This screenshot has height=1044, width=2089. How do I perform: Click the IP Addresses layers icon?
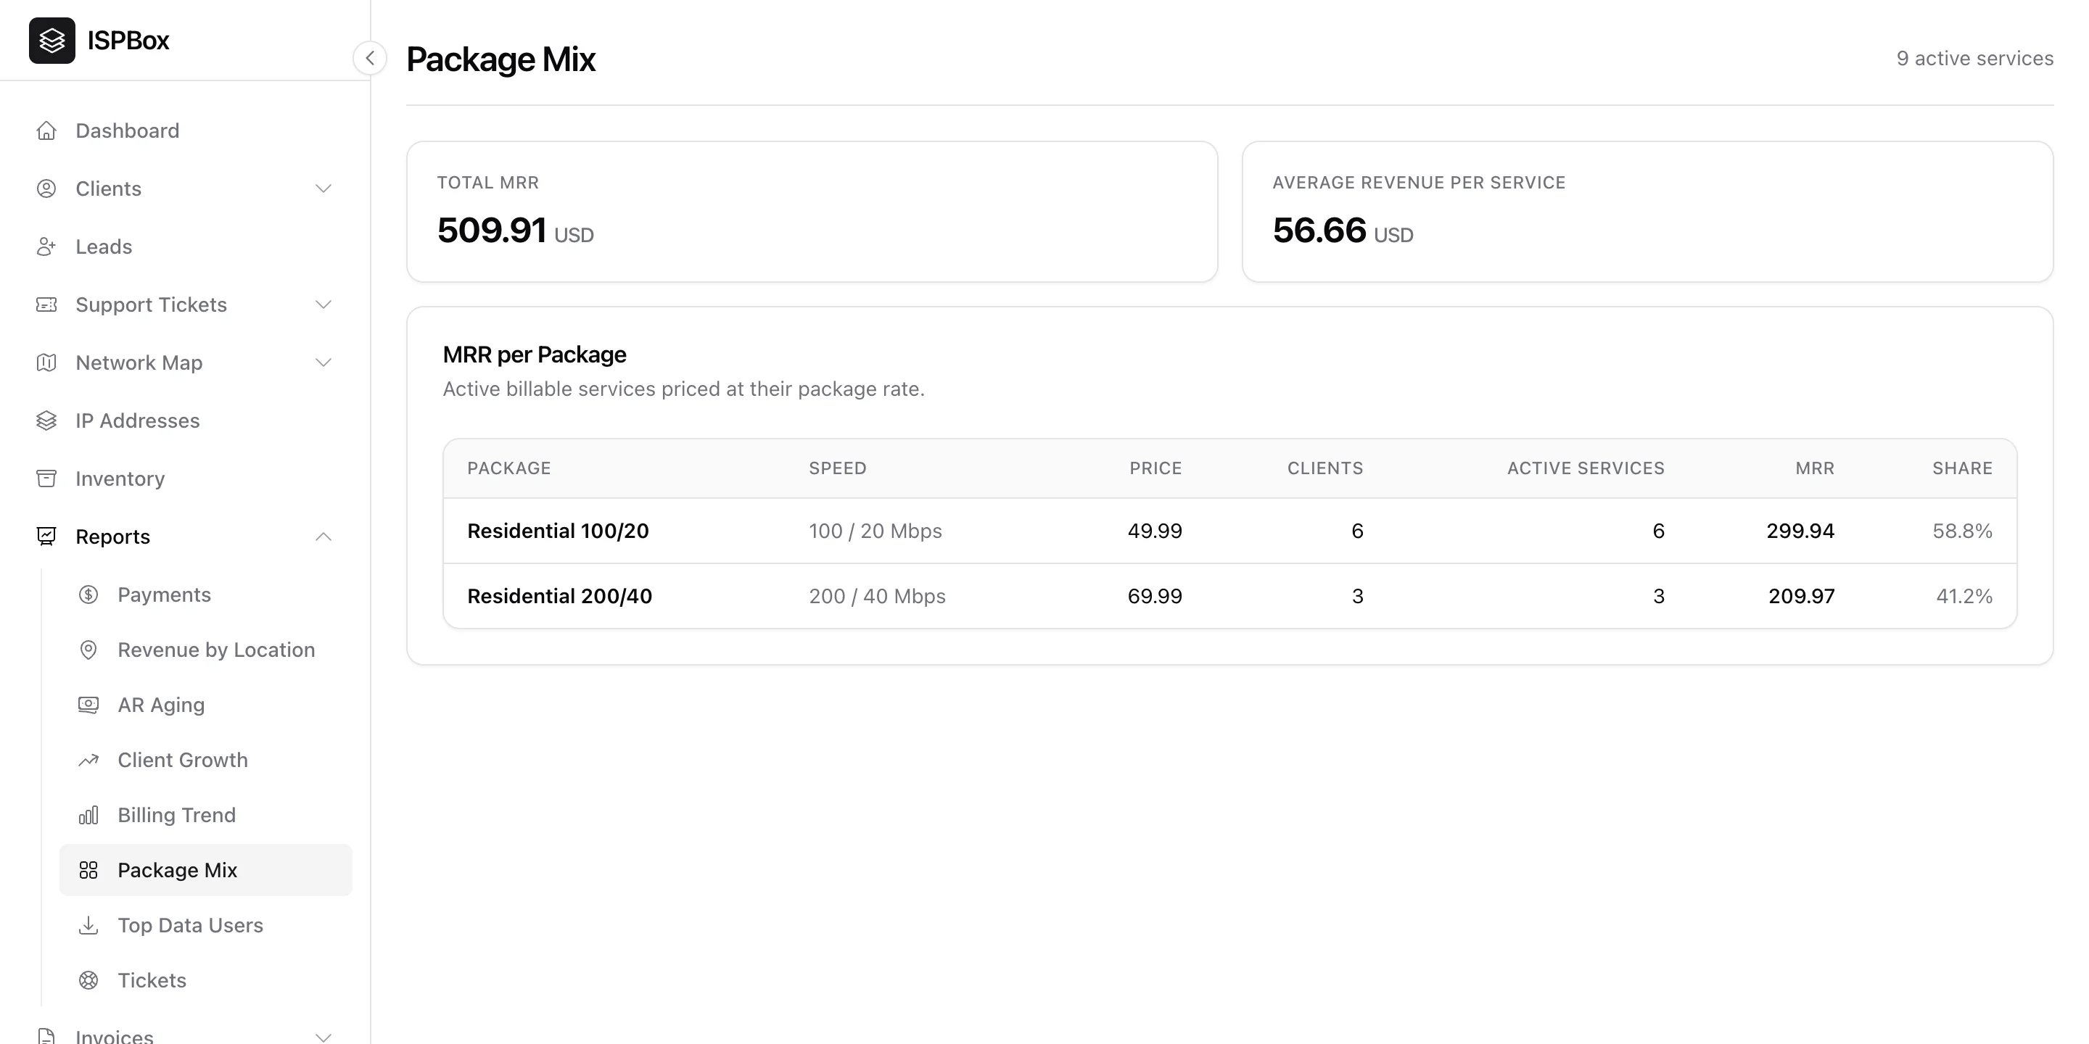point(46,420)
